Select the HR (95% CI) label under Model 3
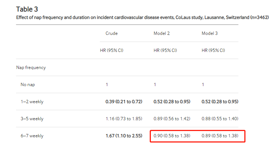 coord(213,50)
